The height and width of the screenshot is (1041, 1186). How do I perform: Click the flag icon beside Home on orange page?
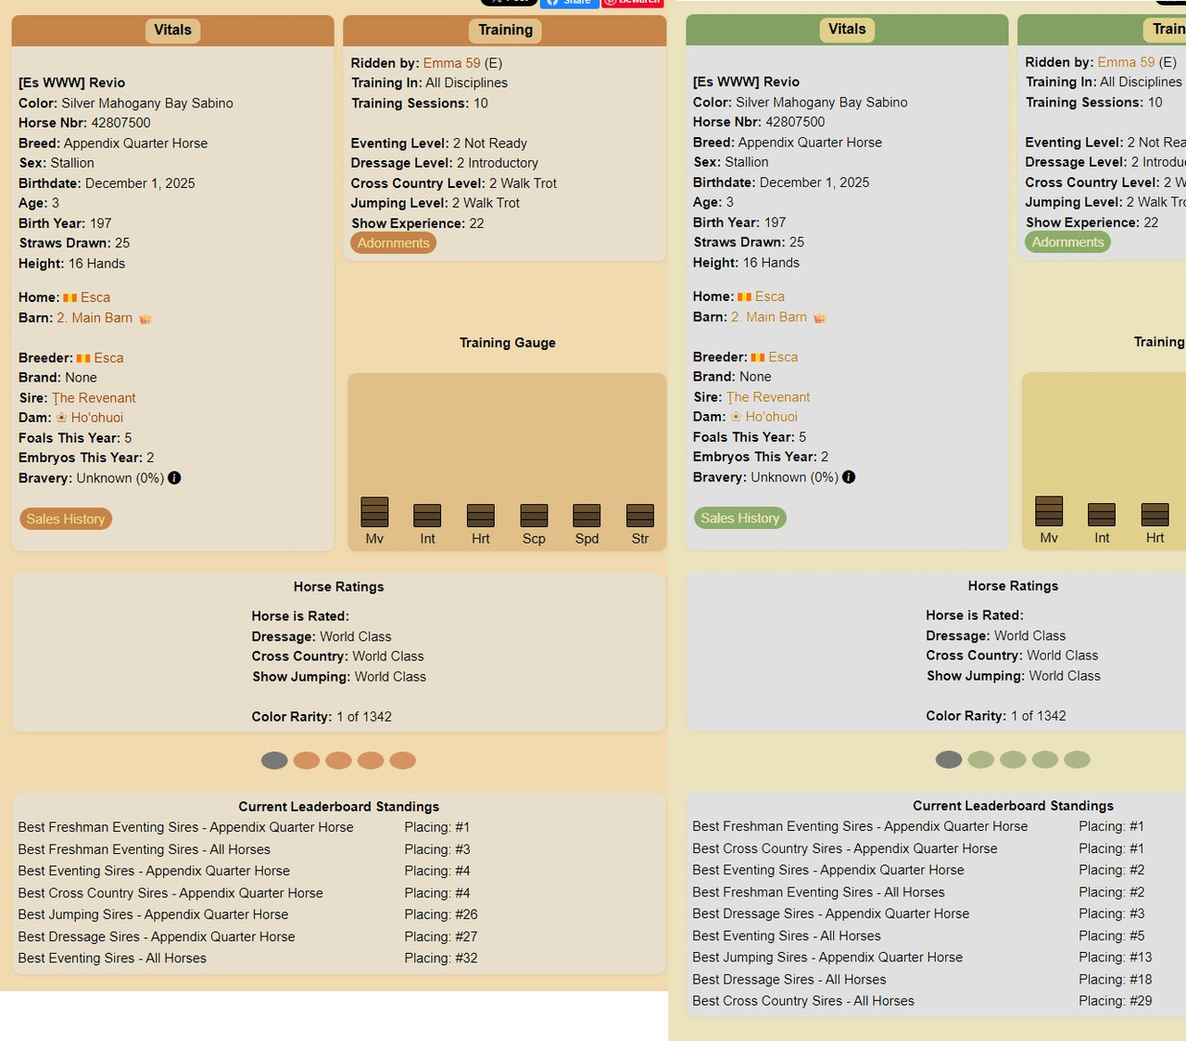click(69, 297)
